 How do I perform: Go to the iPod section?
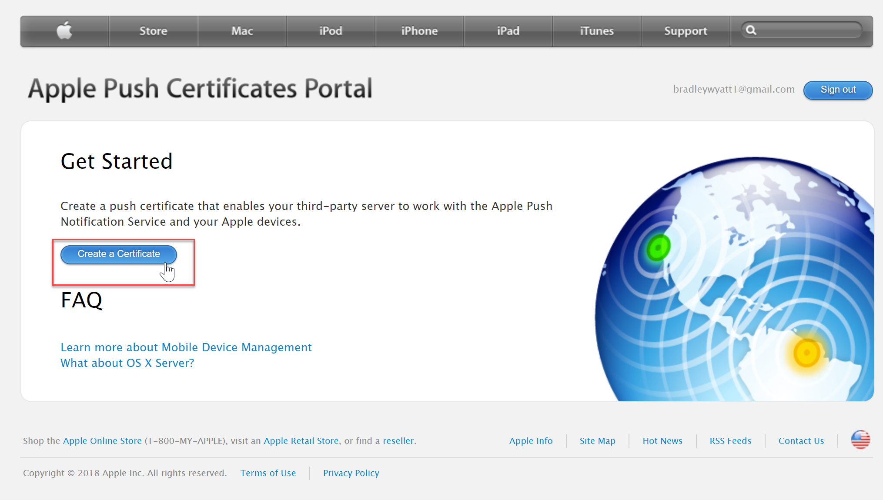(331, 31)
